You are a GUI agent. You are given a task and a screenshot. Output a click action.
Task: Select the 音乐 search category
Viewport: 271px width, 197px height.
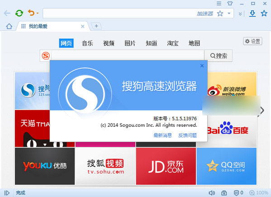click(87, 43)
